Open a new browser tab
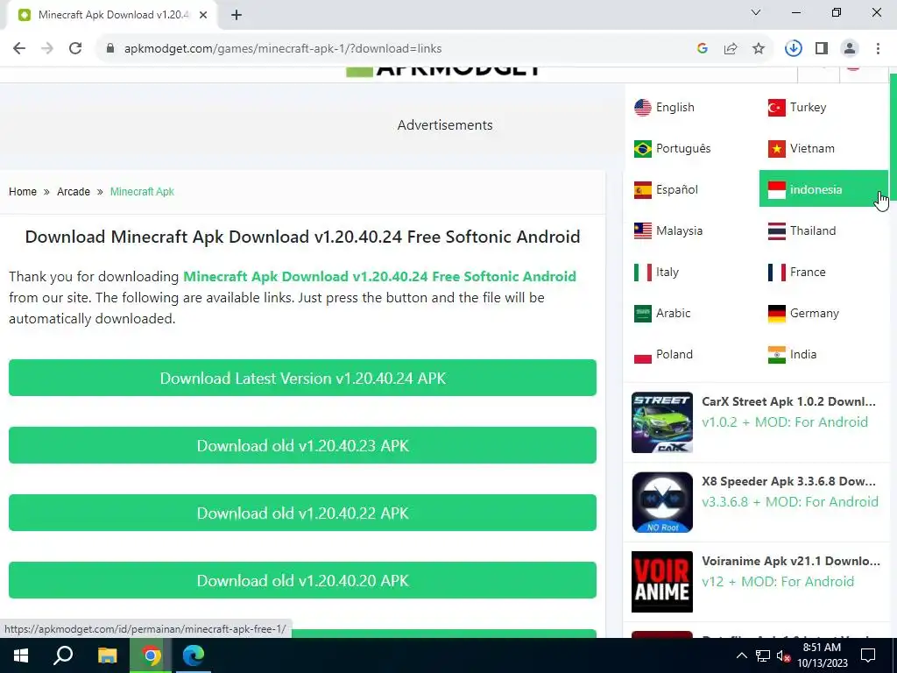897x673 pixels. coord(237,15)
